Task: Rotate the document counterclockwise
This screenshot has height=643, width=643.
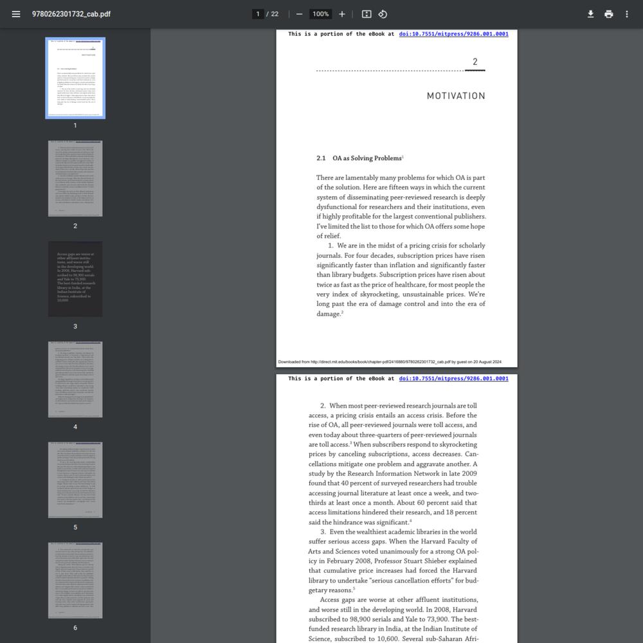Action: (x=383, y=14)
